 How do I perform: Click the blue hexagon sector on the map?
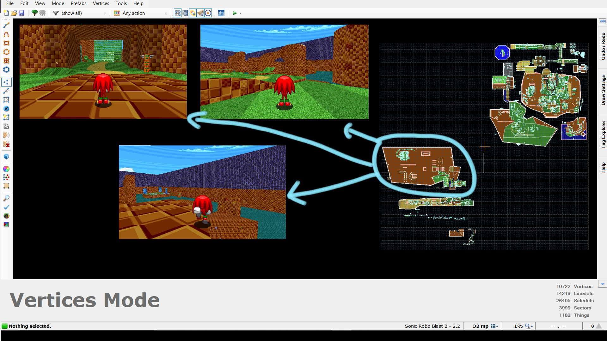click(x=502, y=52)
